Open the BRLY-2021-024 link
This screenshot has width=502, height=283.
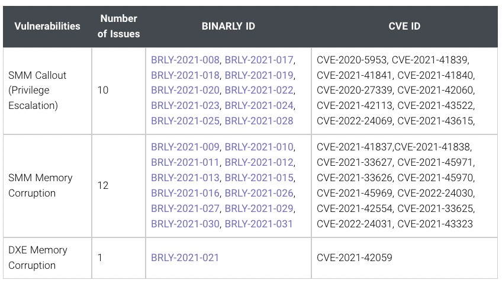click(x=259, y=105)
